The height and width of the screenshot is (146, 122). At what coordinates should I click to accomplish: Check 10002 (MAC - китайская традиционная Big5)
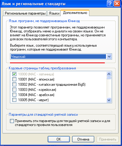14,85
